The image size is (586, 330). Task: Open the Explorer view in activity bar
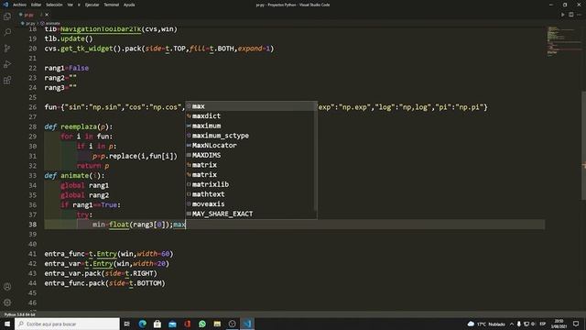pyautogui.click(x=7, y=16)
